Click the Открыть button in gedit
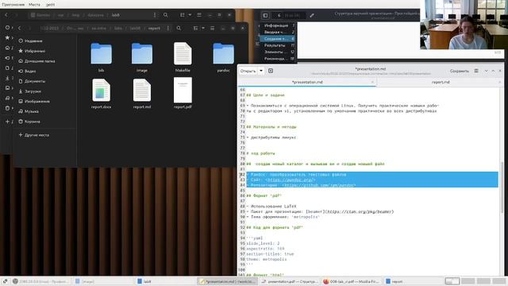The image size is (508, 286). [248, 71]
